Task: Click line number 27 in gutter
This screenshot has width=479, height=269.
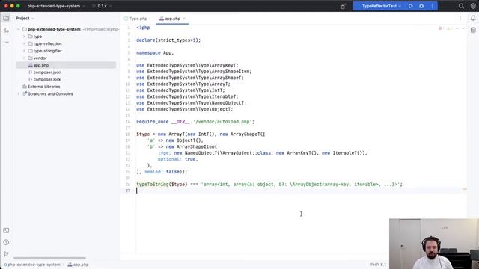Action: coord(128,191)
